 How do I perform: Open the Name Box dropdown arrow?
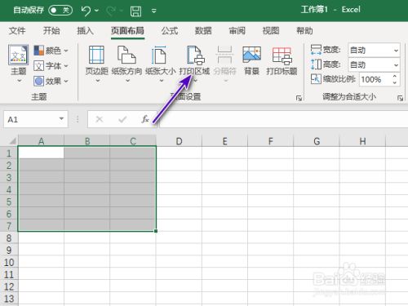point(61,119)
